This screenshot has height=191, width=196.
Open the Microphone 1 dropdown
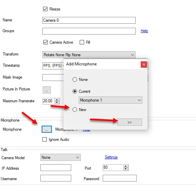[111, 100]
